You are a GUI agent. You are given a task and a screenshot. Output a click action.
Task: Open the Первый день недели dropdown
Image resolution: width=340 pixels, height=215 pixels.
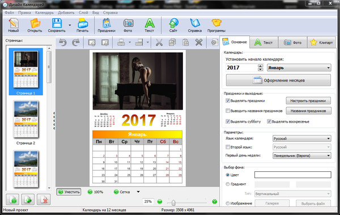301,155
